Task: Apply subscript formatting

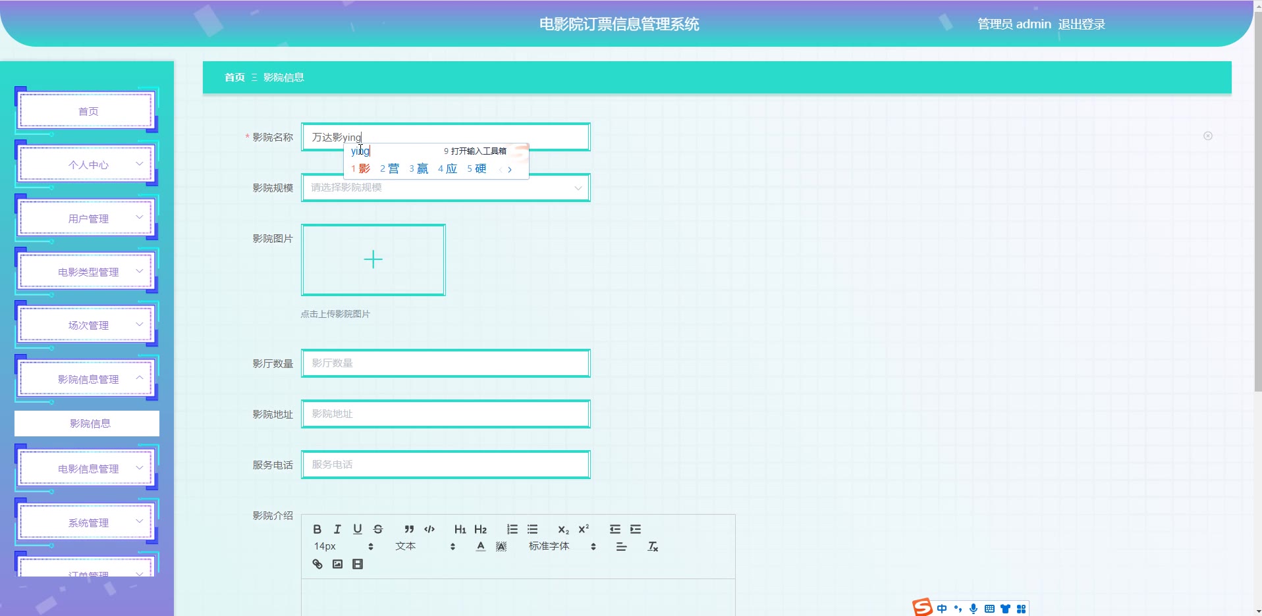Action: 563,529
